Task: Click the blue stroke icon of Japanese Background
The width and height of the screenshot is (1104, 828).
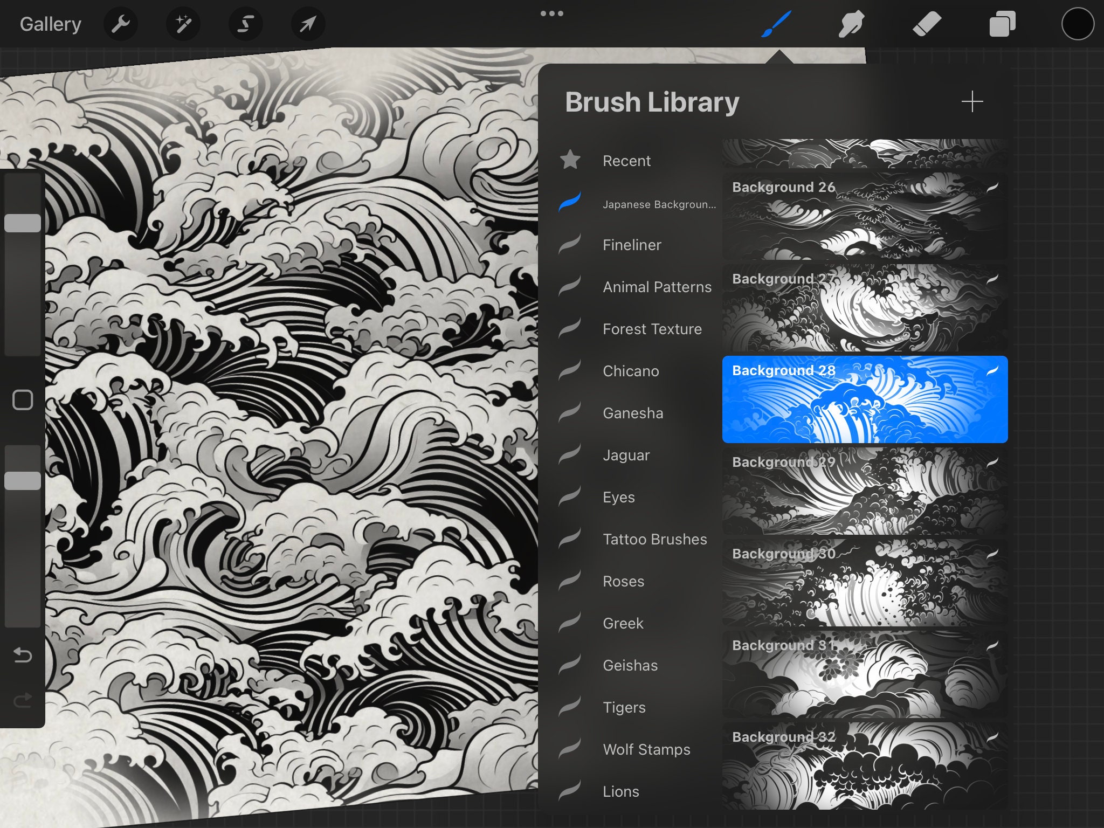Action: 570,202
